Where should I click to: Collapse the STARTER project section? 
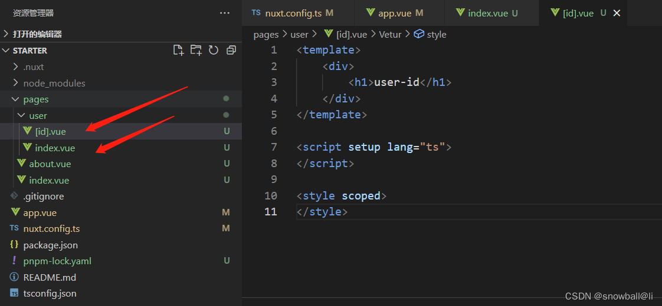coord(30,51)
